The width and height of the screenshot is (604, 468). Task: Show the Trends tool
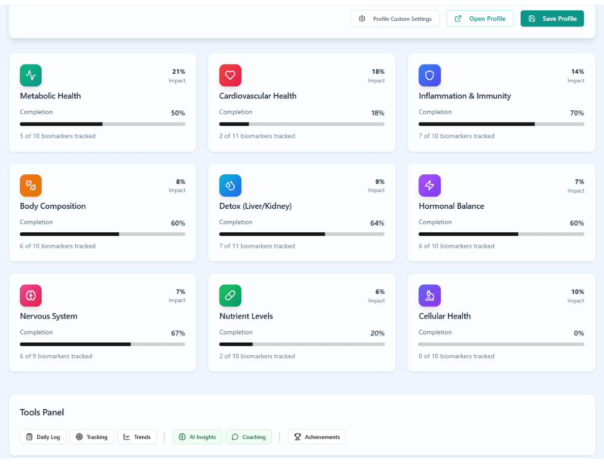point(137,437)
